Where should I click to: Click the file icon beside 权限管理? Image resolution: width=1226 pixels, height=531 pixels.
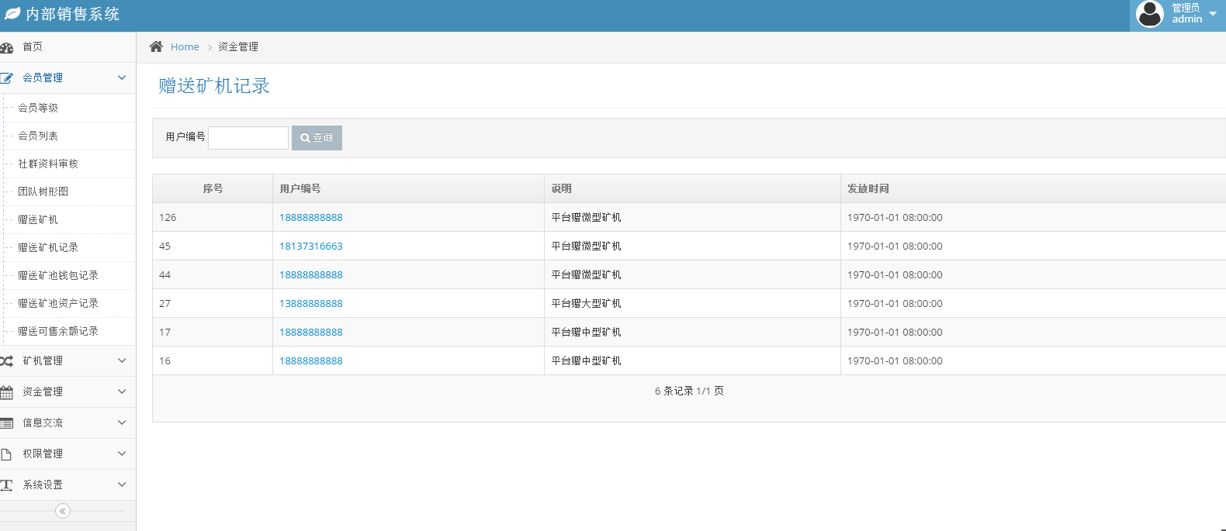(6, 454)
